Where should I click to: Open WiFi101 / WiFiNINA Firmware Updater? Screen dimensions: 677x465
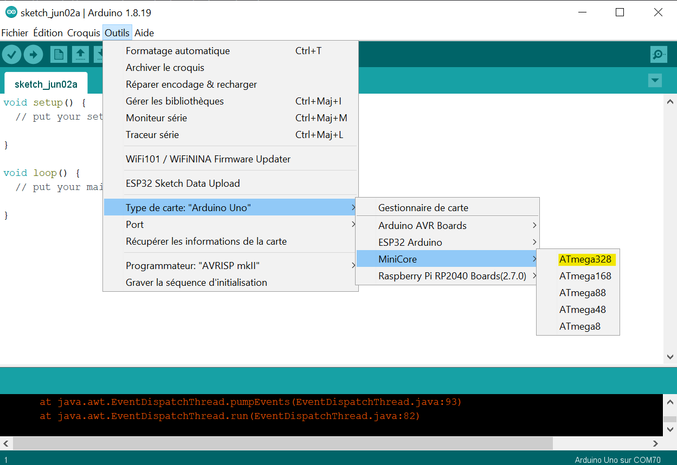coord(230,159)
